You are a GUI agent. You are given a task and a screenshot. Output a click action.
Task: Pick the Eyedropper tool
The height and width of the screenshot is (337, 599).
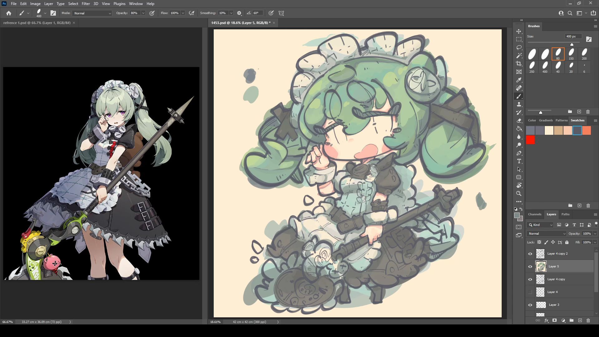(519, 80)
